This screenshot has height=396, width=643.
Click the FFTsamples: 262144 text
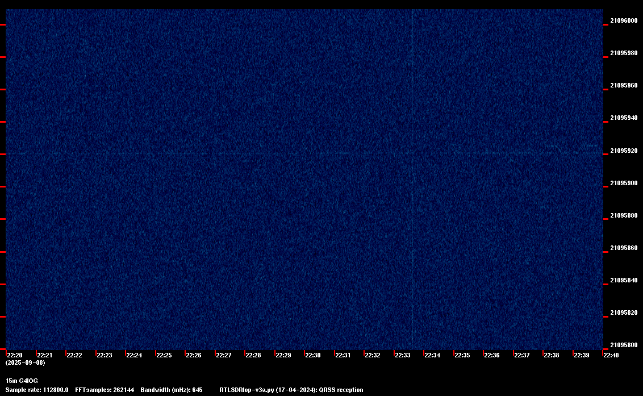click(105, 390)
